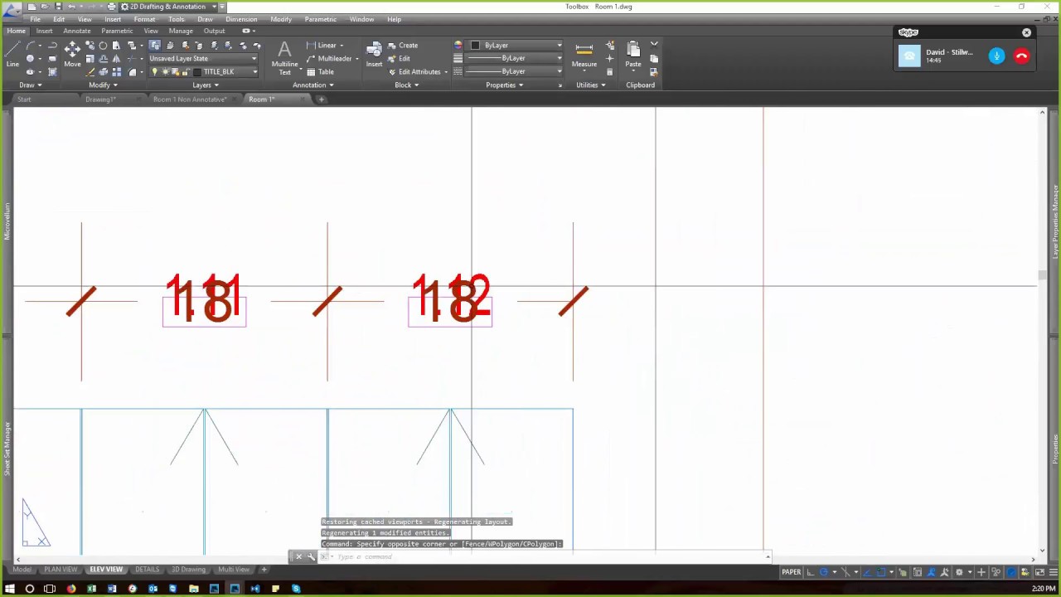This screenshot has width=1061, height=597.
Task: Open Layer Properties icon in Layers panel
Action: [x=155, y=46]
